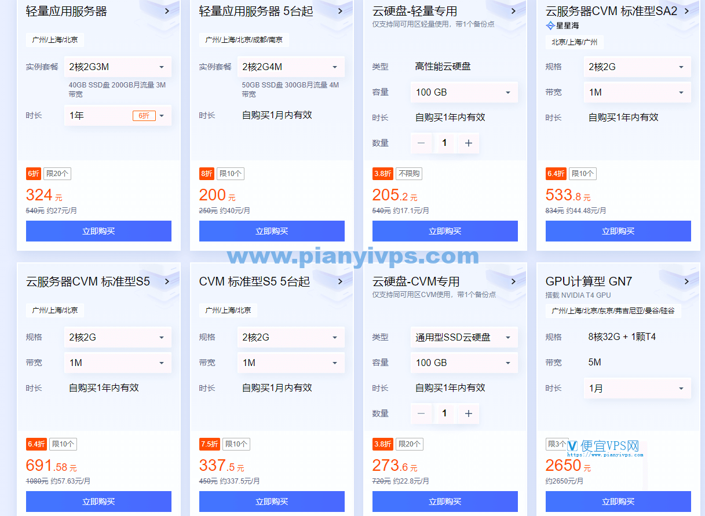The width and height of the screenshot is (705, 516).
Task: Expand 规格 dropdown in CVM 标准型S5 5台起
Action: click(291, 337)
